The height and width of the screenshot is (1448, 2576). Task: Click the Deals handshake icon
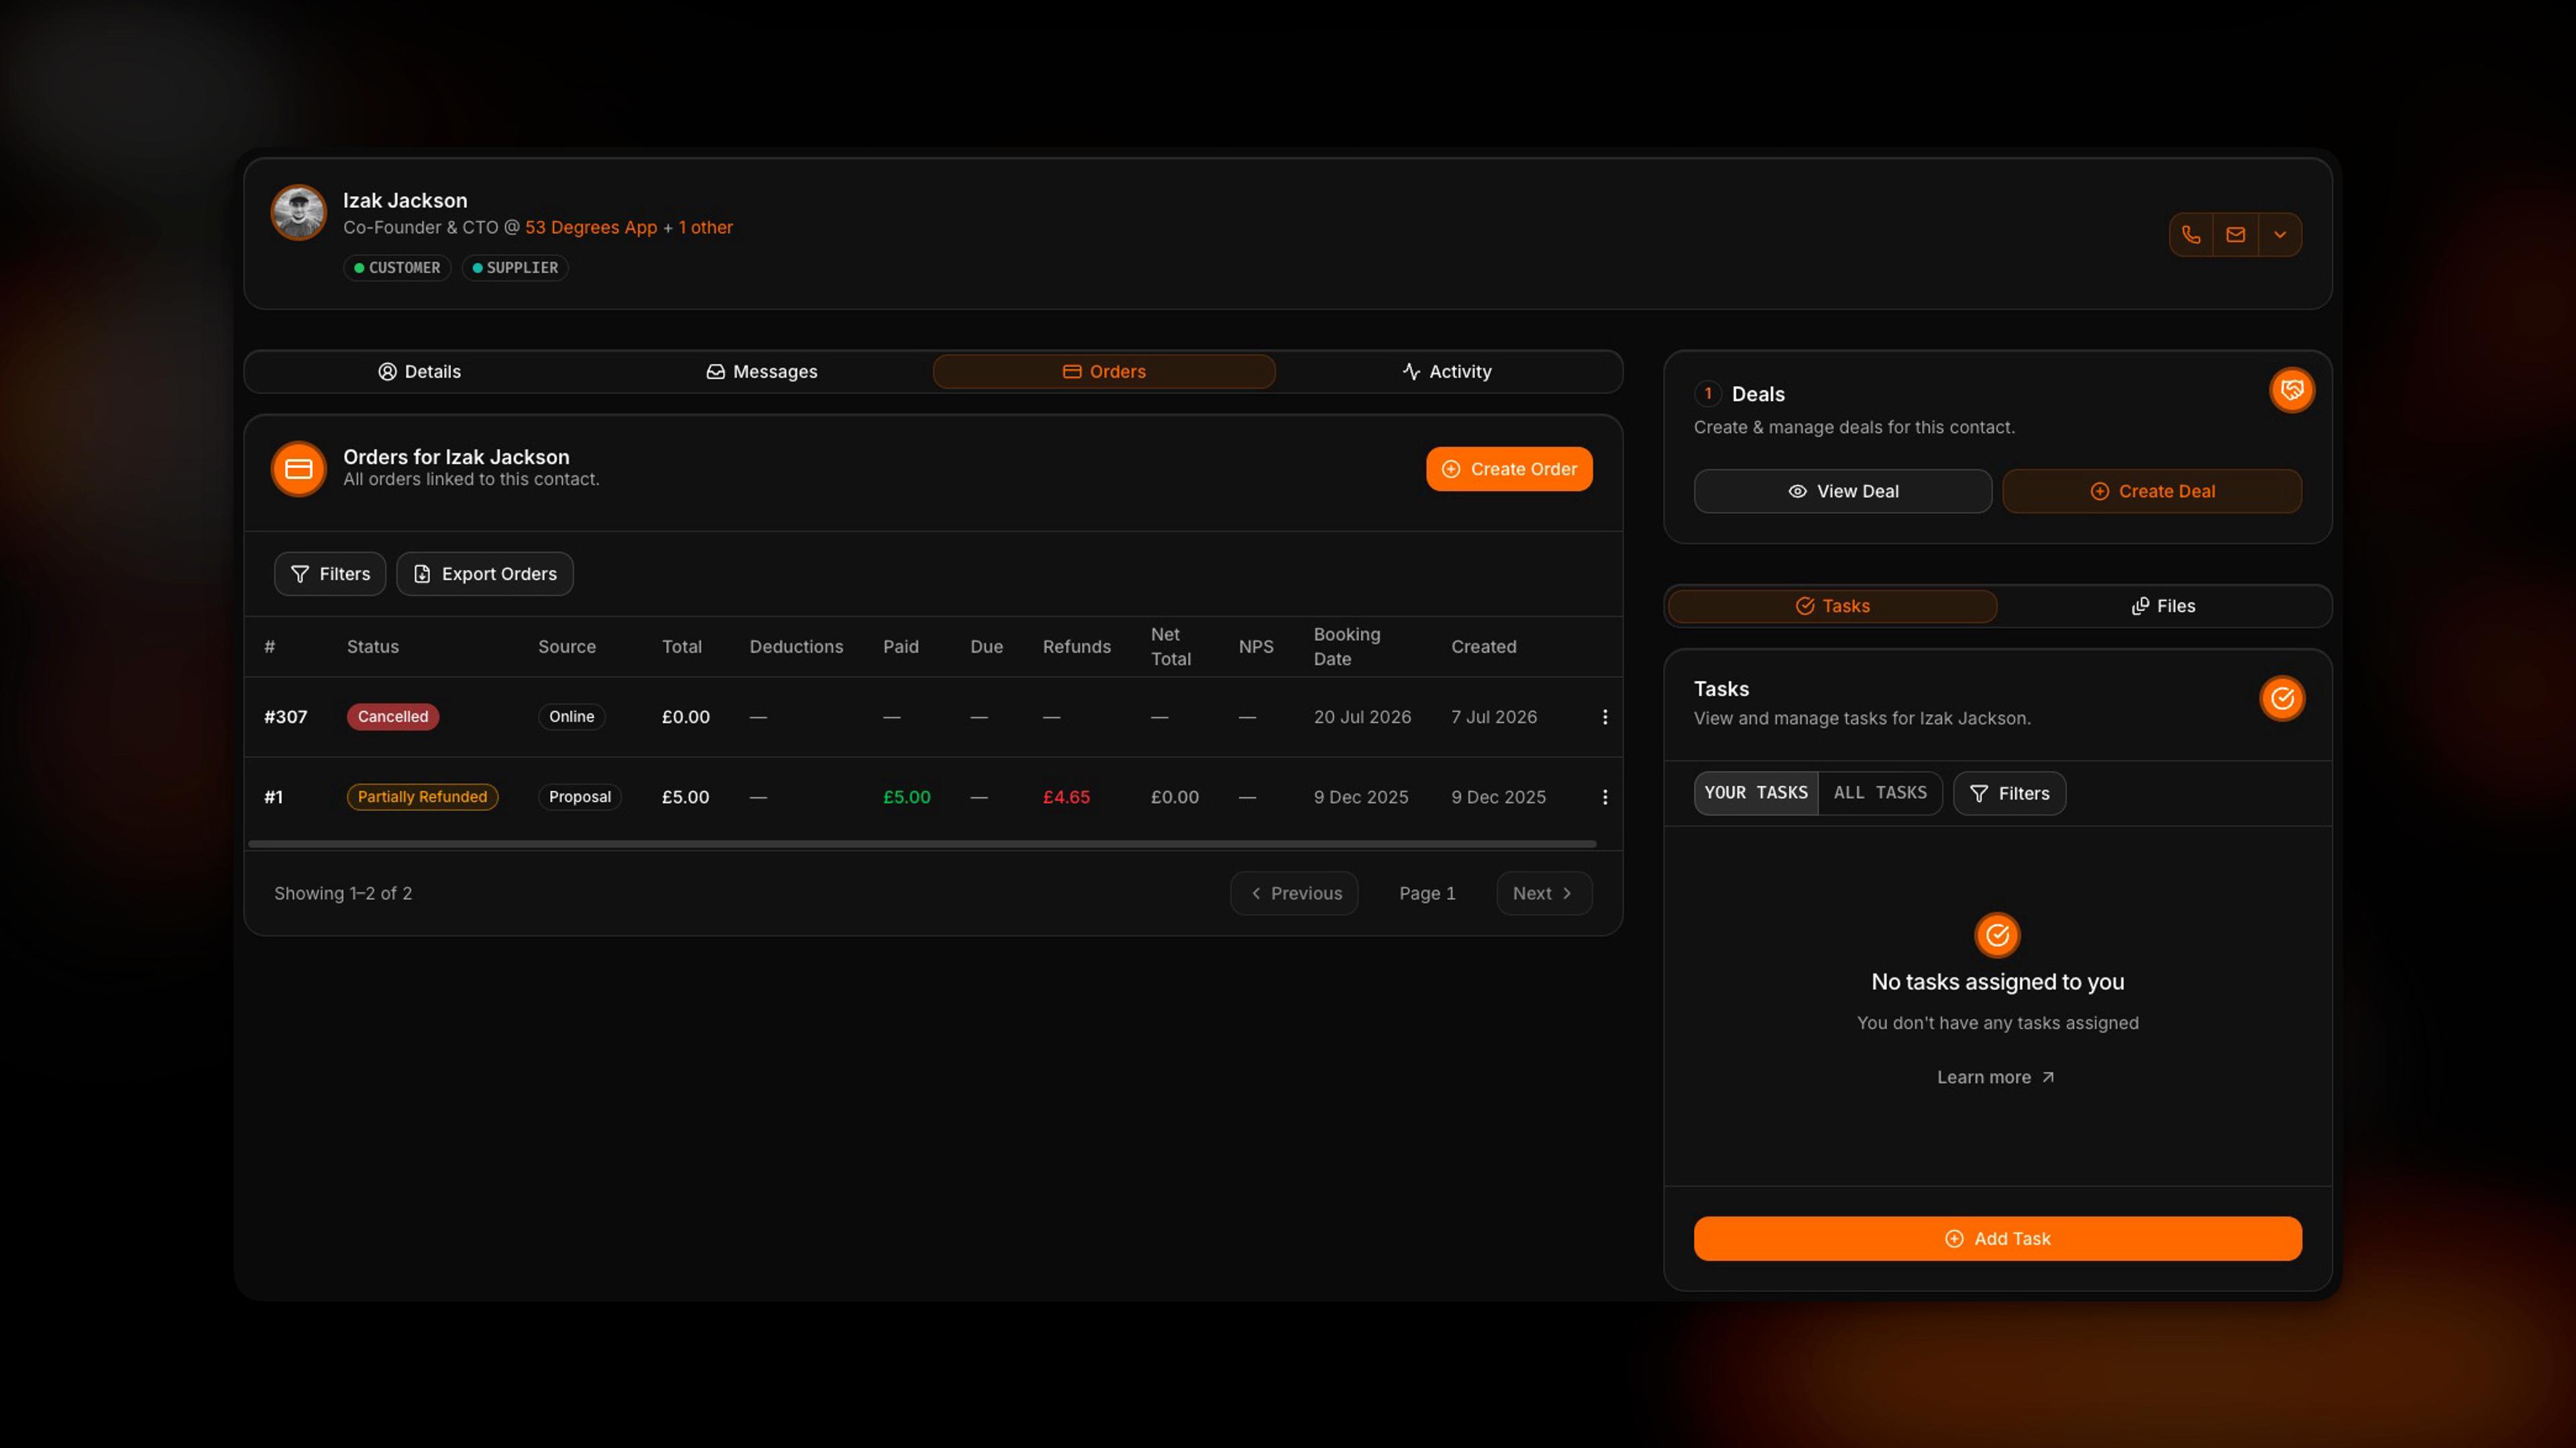pos(2292,390)
